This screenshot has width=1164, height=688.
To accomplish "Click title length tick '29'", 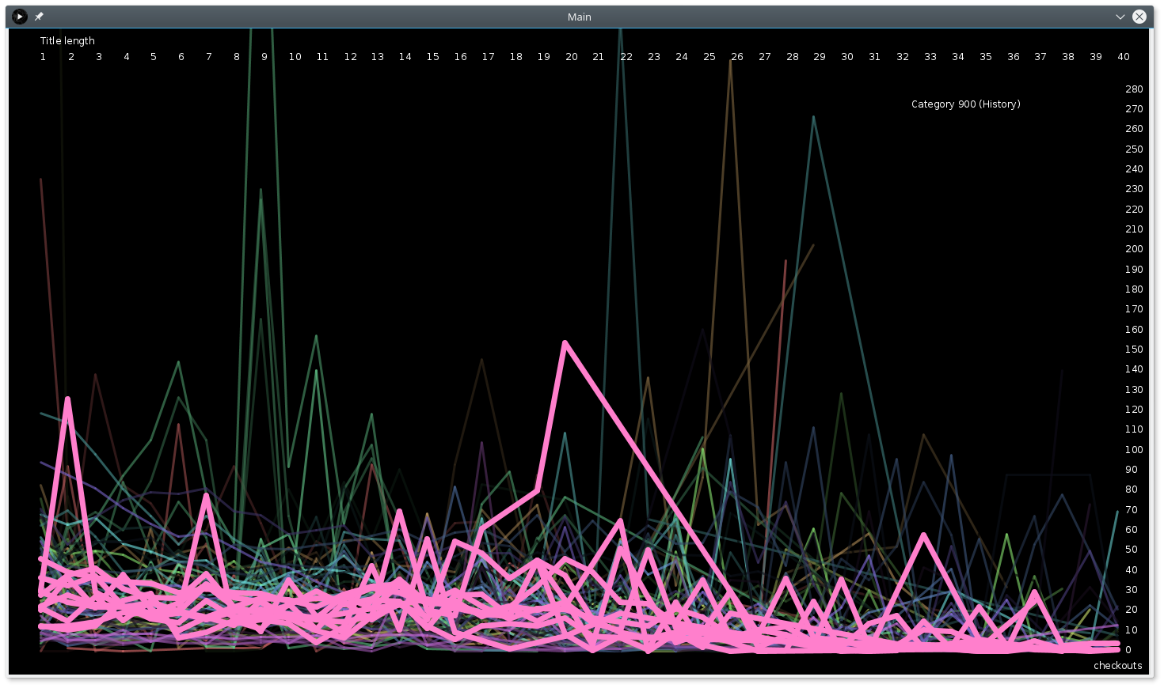I will pyautogui.click(x=820, y=57).
